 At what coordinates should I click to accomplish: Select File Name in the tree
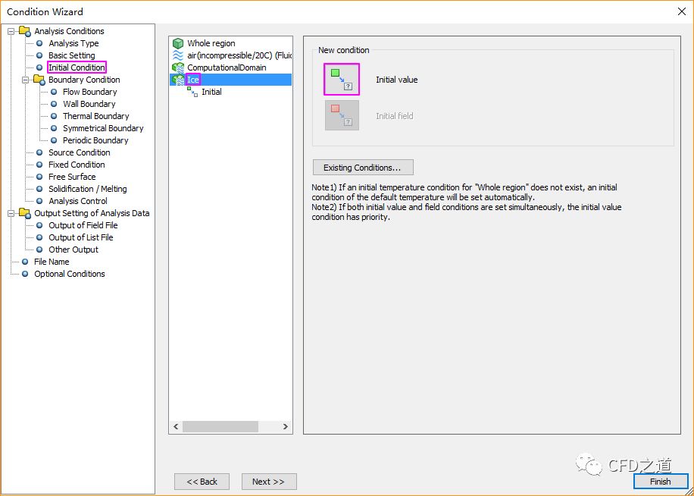[x=52, y=262]
